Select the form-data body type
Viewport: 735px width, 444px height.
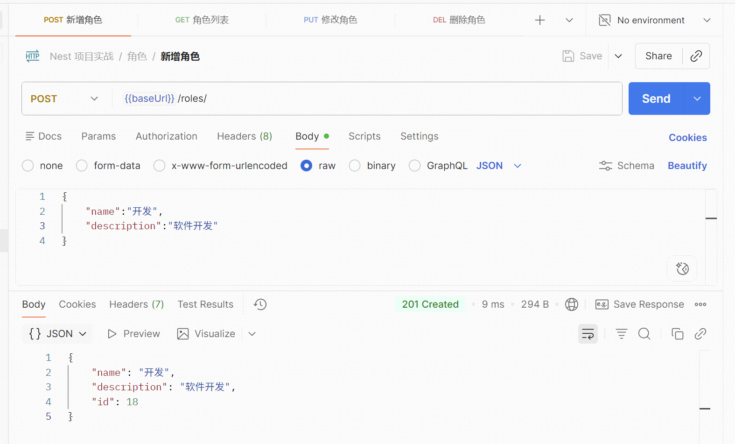click(82, 166)
